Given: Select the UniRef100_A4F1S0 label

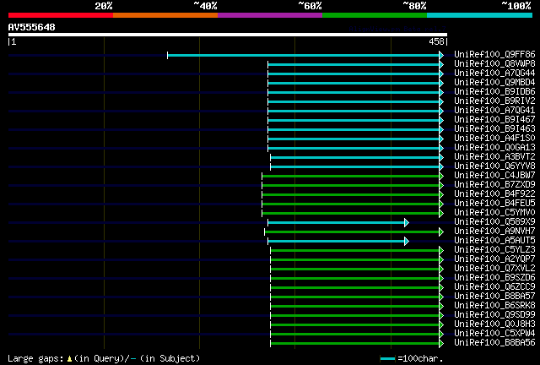Looking at the screenshot, I should pyautogui.click(x=494, y=139).
